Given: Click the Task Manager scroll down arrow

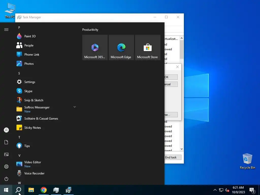Looking at the screenshot, I should (182, 149).
